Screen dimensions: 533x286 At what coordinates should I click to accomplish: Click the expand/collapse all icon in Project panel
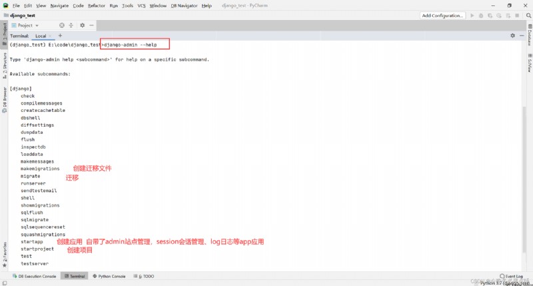point(71,25)
